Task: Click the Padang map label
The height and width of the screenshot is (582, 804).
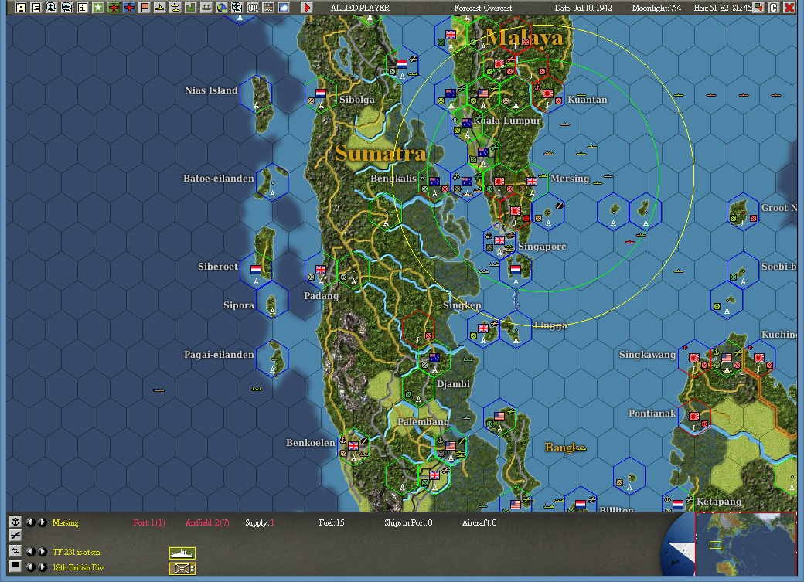Action: [321, 296]
